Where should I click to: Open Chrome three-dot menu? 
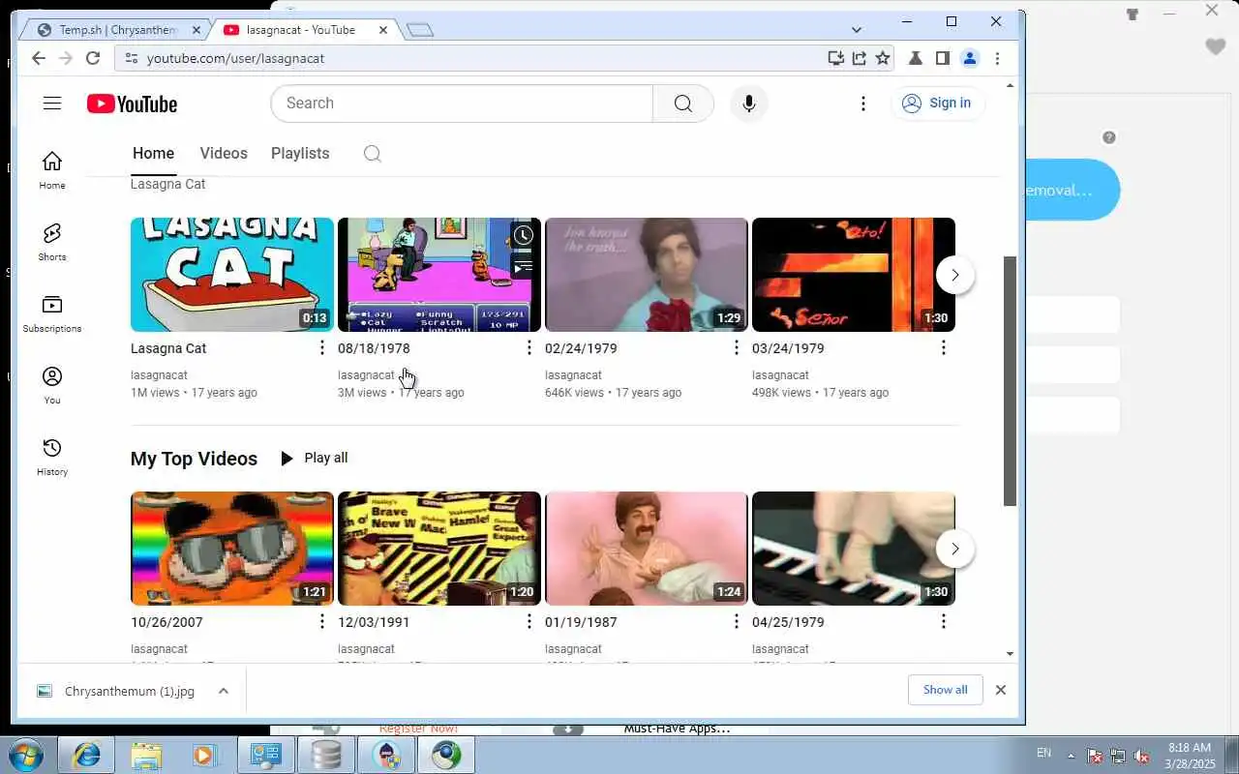pyautogui.click(x=997, y=58)
